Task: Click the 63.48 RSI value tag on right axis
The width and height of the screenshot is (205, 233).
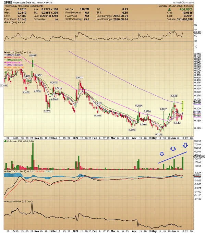Action: coord(197,32)
